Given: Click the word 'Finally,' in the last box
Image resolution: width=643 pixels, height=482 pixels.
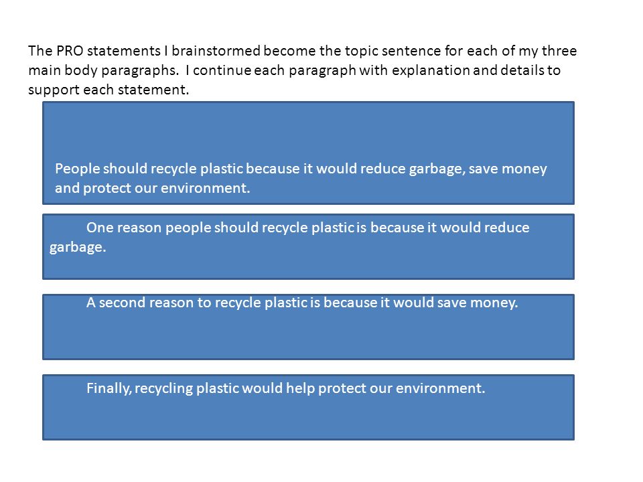Looking at the screenshot, I should tap(109, 388).
